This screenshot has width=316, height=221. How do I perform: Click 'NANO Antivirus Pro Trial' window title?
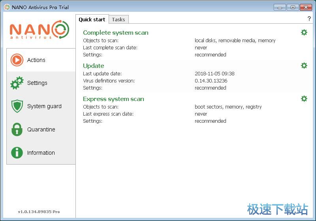click(x=40, y=7)
